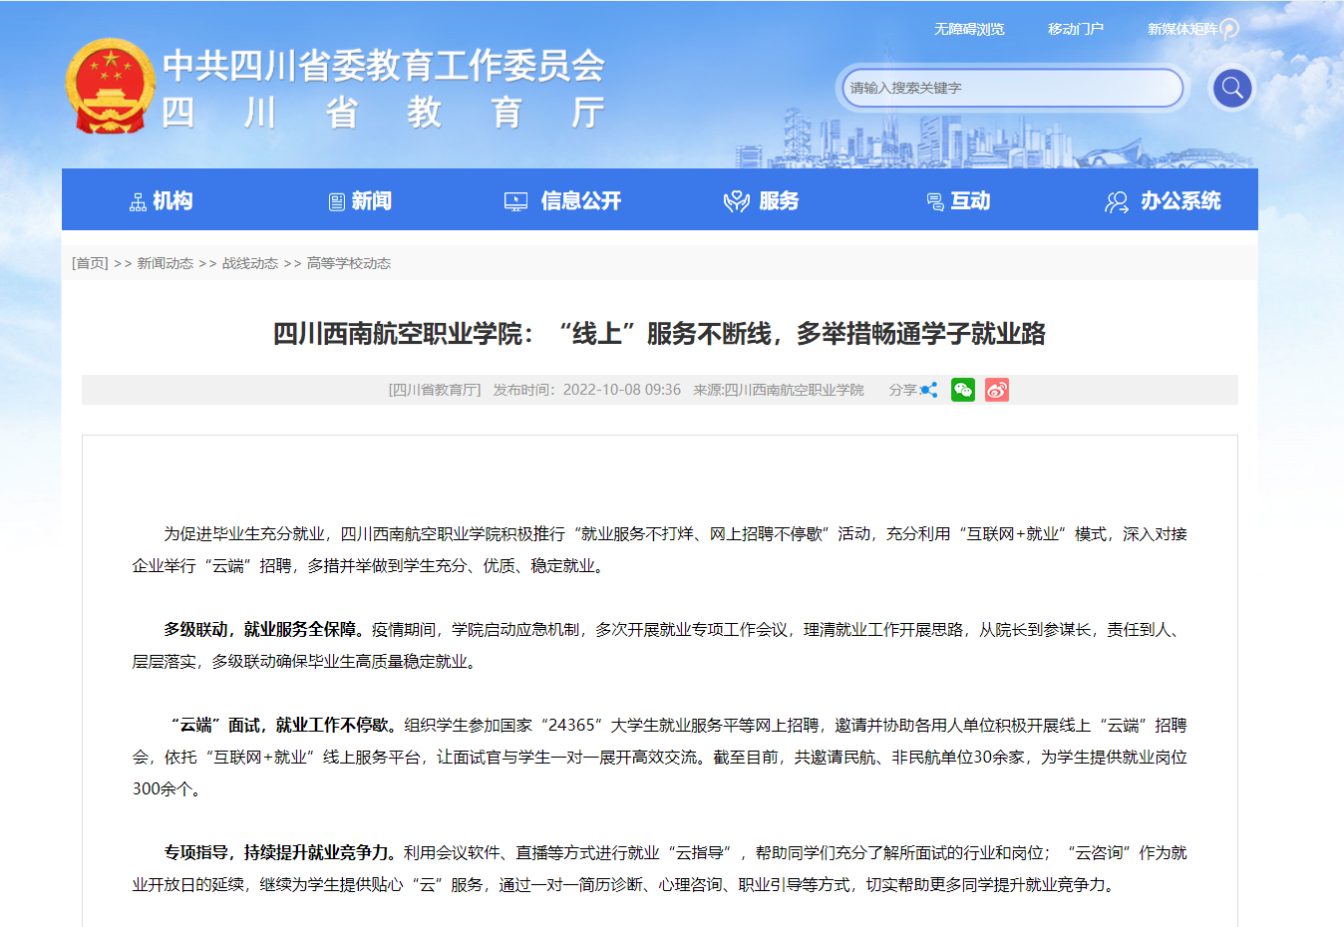Click bold heading “云端”面试，就业工作不停歇

(x=283, y=725)
